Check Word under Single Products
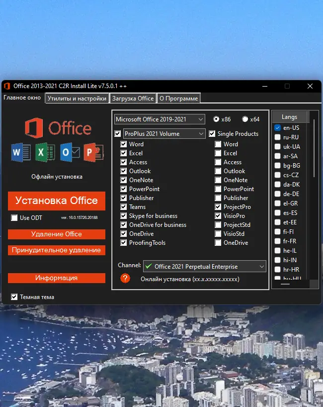323x407 pixels. [x=218, y=144]
